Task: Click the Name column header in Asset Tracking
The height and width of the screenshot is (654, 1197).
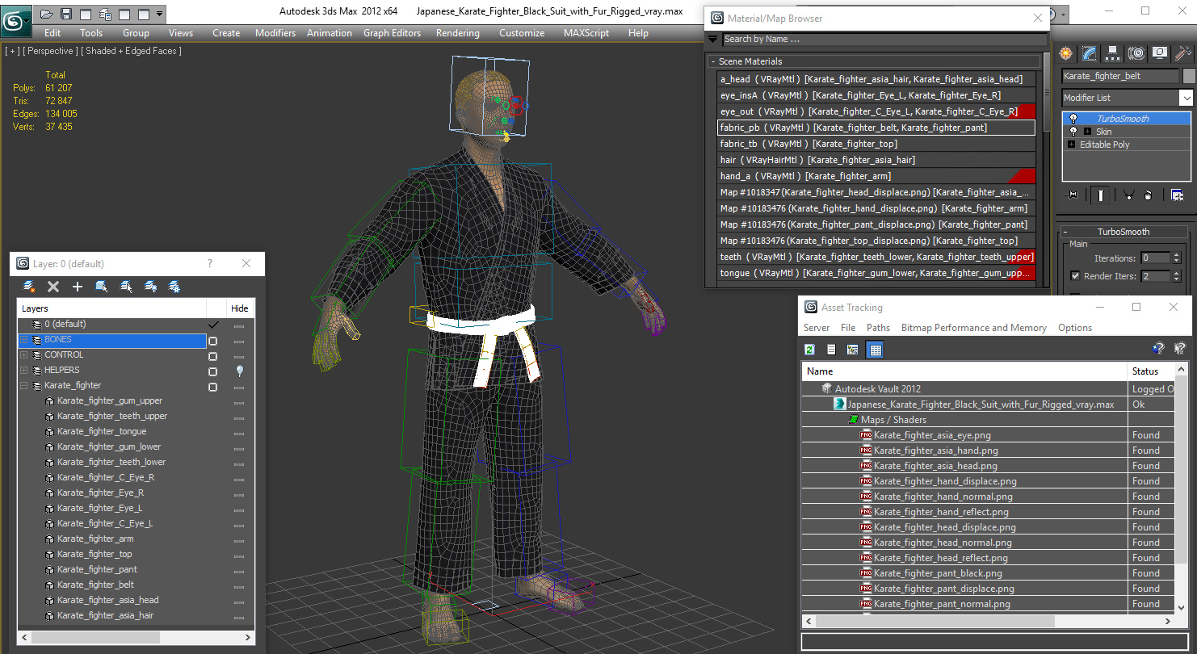Action: (x=964, y=371)
